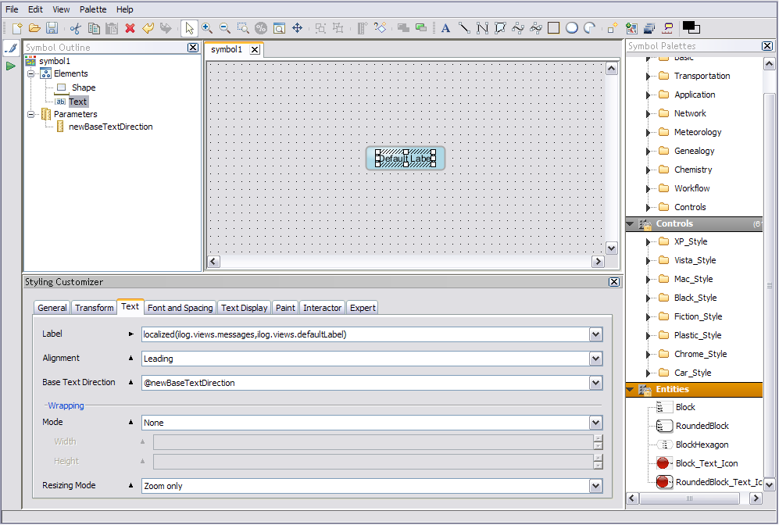The image size is (779, 525).
Task: Click the red Delete X icon
Action: tap(130, 28)
